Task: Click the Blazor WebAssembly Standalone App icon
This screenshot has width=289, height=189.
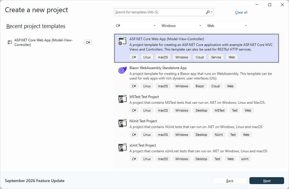Action: (x=122, y=70)
